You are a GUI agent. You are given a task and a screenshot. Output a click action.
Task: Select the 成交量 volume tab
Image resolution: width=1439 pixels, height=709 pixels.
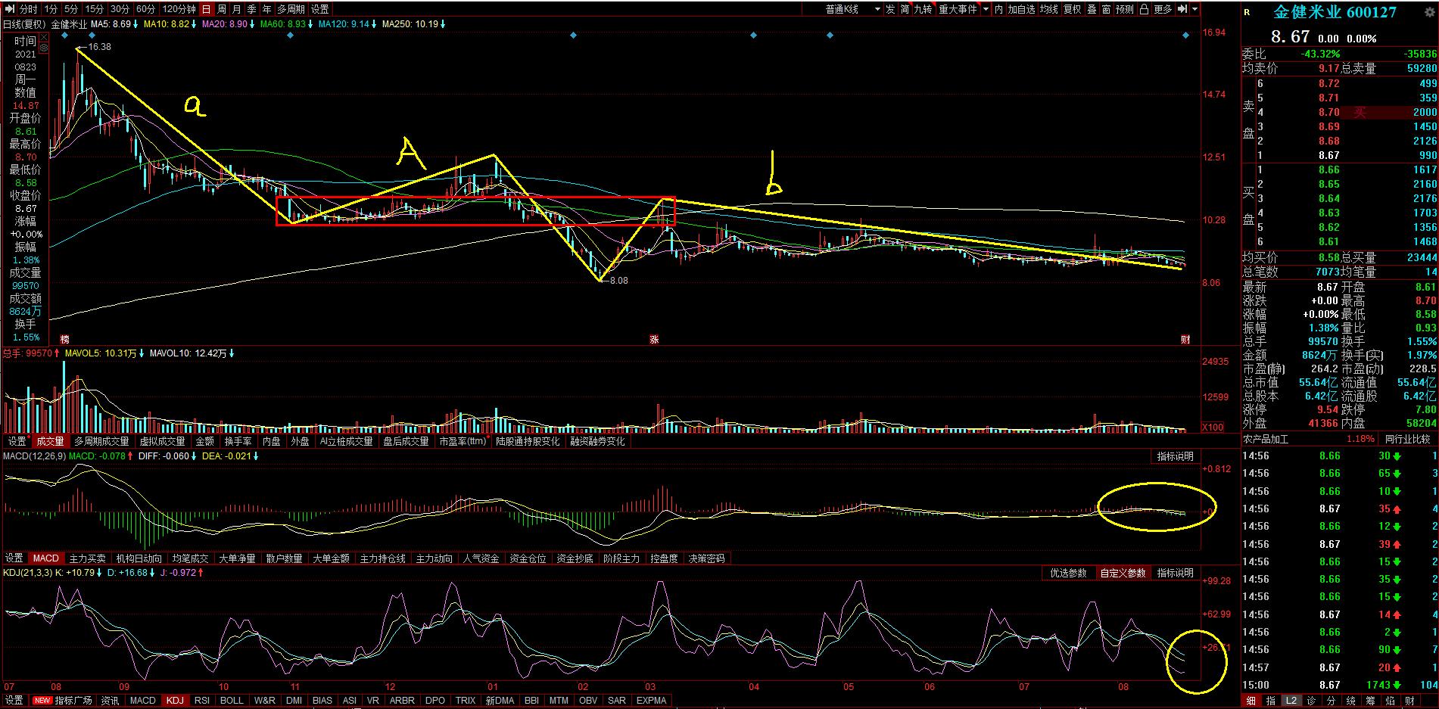pos(51,441)
